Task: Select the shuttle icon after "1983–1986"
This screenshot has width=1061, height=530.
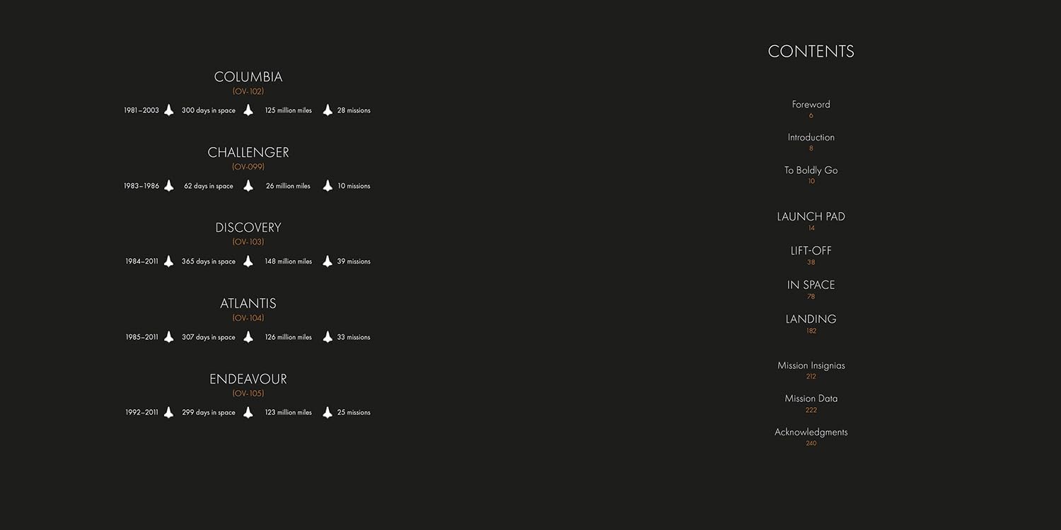Action: [x=169, y=186]
